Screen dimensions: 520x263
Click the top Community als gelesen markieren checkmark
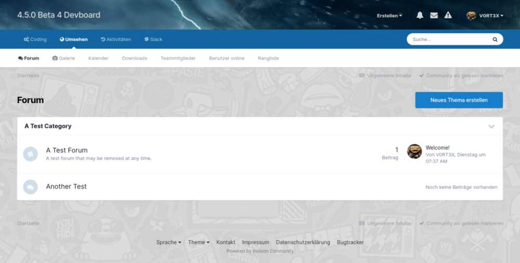pyautogui.click(x=422, y=76)
